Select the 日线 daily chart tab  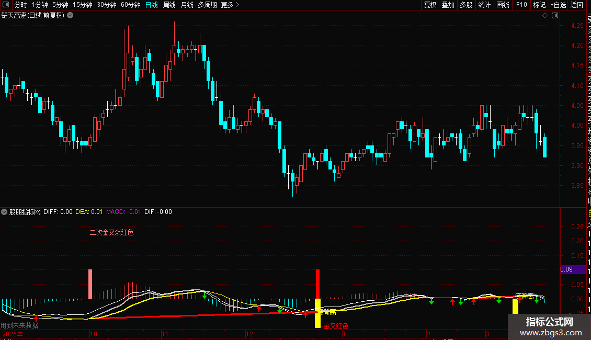152,5
